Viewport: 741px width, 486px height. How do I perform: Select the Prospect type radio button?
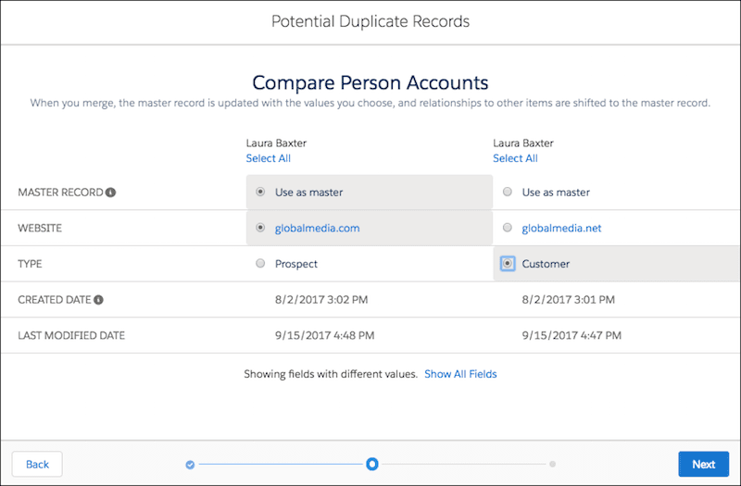point(260,263)
